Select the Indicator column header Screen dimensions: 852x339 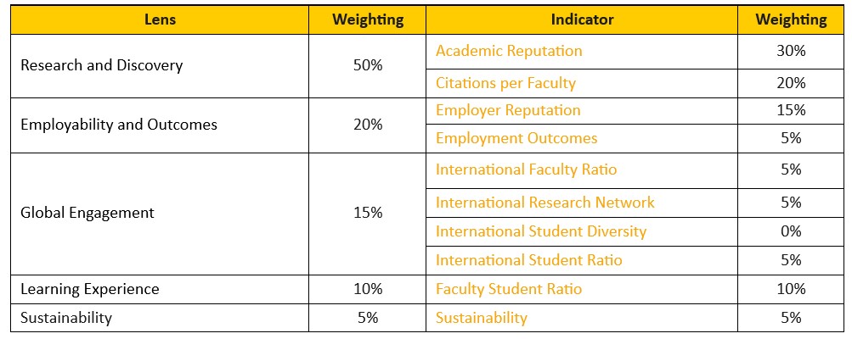pos(582,19)
